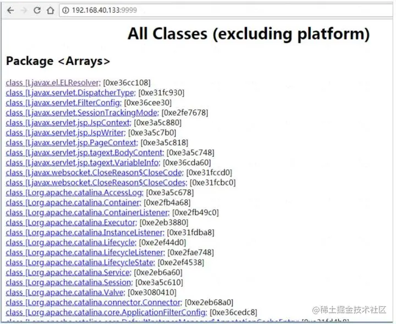This screenshot has height=324, width=396.
Task: Open class [Lorg.apache.catalina.InstanceListener; link
Action: point(85,233)
